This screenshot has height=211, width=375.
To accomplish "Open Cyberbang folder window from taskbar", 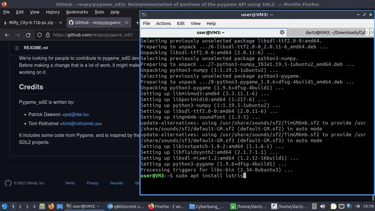I will [208, 206].
